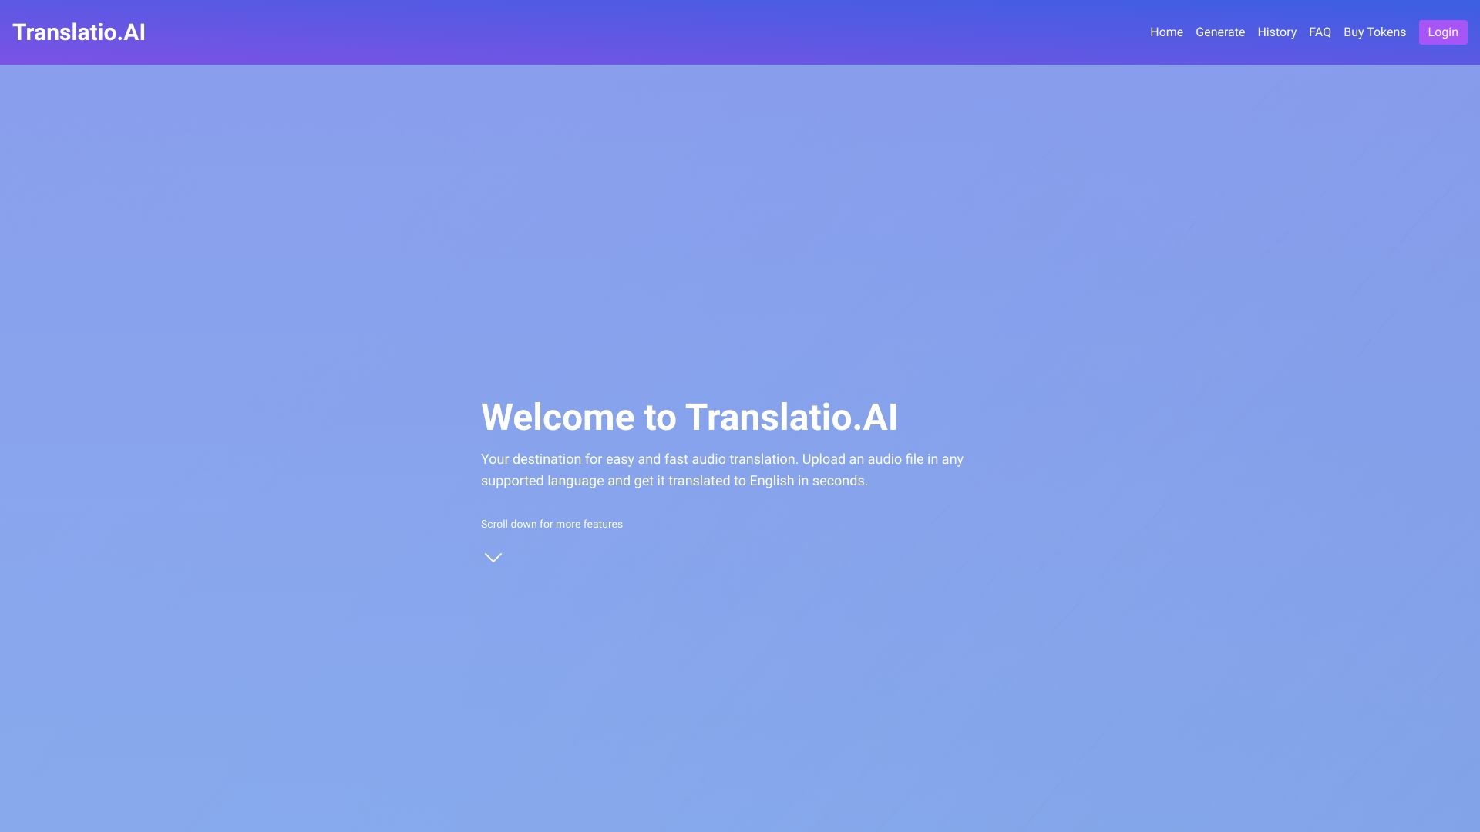
Task: Click the navbar brand text Translatio.AI
Action: click(x=79, y=32)
